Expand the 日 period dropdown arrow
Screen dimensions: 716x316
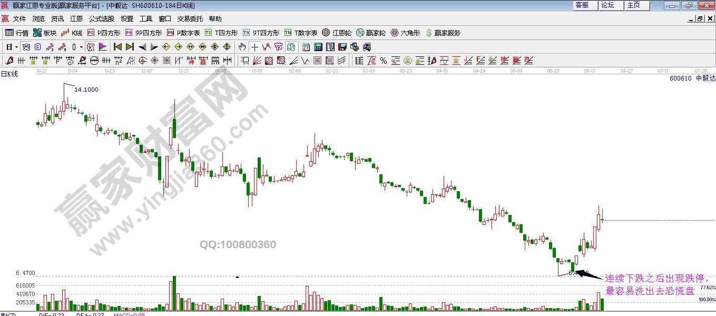pyautogui.click(x=16, y=47)
